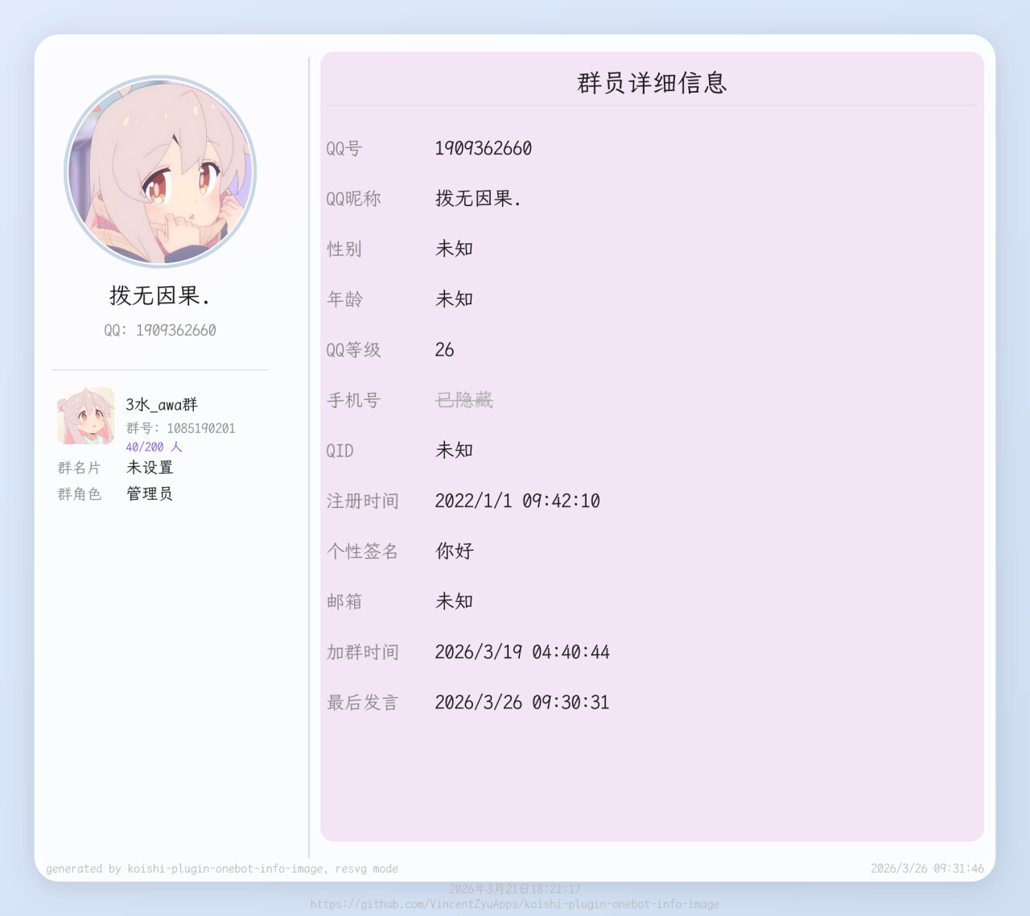The image size is (1030, 916).
Task: Click the QQ等级 value 26
Action: pyautogui.click(x=444, y=350)
